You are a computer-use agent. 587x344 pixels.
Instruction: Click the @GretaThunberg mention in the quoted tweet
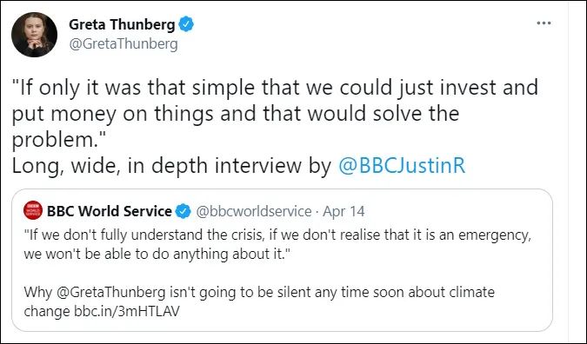tap(110, 292)
